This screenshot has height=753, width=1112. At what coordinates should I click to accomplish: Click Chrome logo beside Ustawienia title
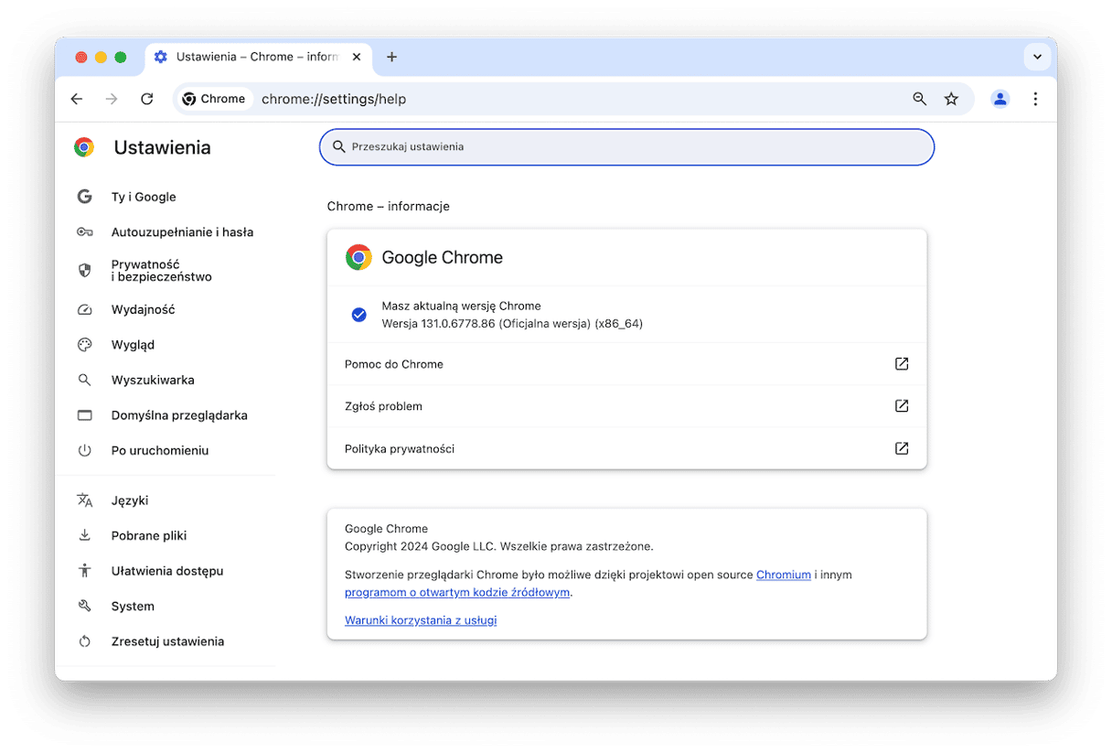click(84, 147)
